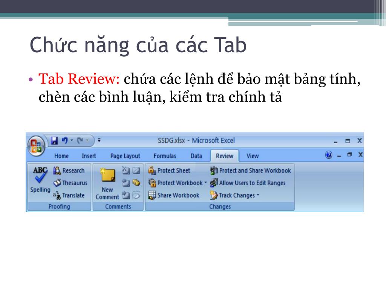386x289 pixels.
Task: Click Protect and Share Workbook
Action: point(251,170)
